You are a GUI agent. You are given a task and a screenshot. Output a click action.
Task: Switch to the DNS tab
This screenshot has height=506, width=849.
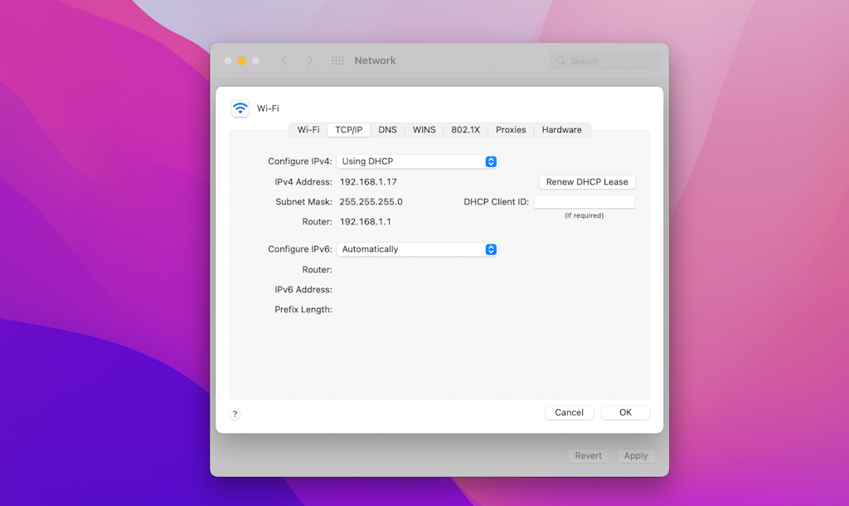tap(386, 129)
